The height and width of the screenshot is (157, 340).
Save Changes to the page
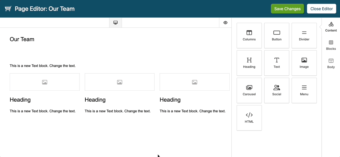[x=287, y=8]
